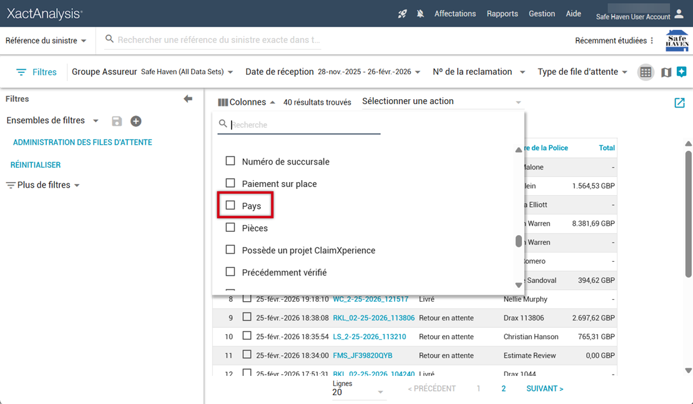
Task: Go to next page with SUIVANT
Action: (544, 388)
